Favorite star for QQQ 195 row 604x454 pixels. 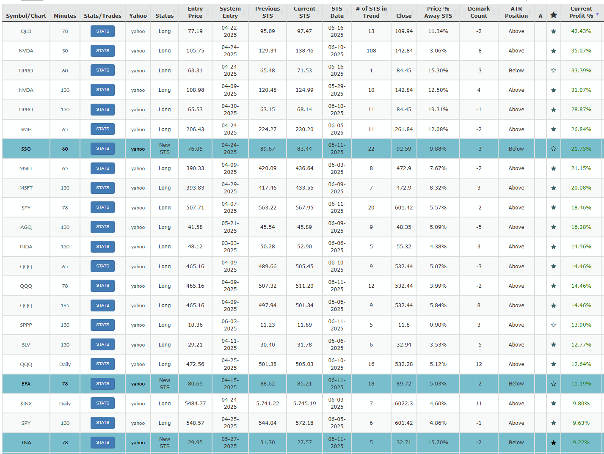[554, 305]
